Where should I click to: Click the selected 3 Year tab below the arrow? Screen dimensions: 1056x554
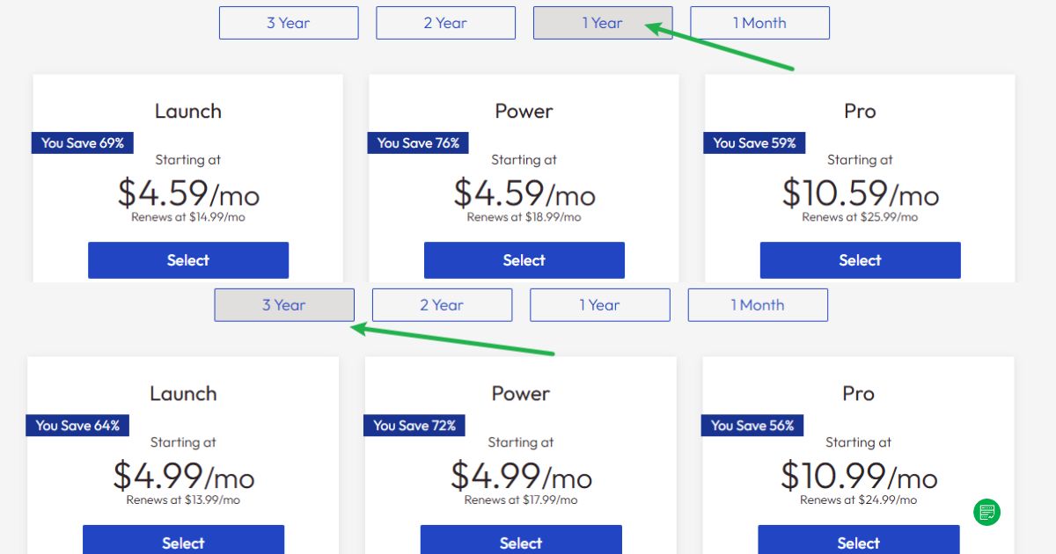pyautogui.click(x=283, y=304)
